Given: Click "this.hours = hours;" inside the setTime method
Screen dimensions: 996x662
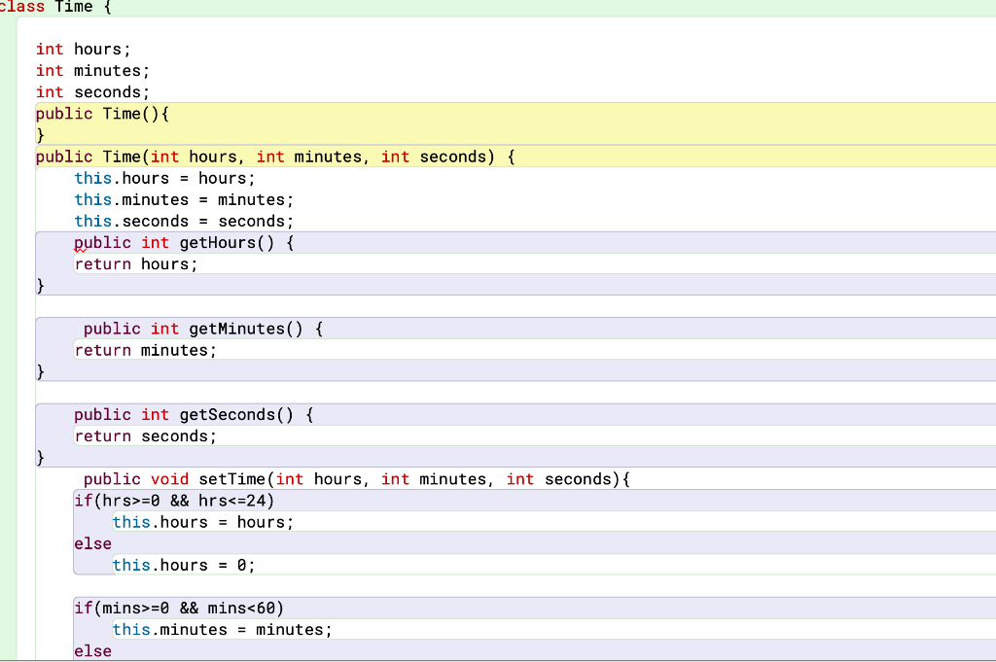Looking at the screenshot, I should (x=202, y=522).
